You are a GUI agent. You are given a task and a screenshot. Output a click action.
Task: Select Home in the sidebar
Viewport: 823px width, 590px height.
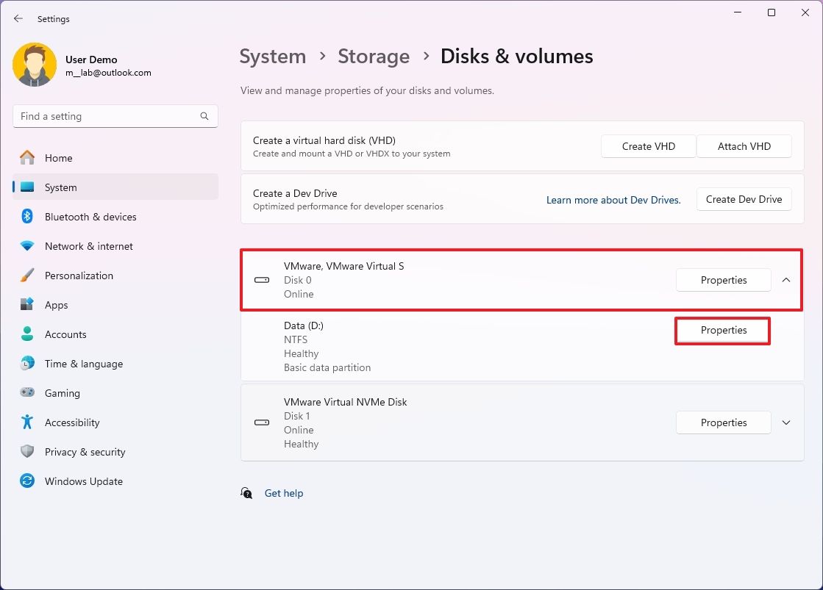(x=60, y=158)
